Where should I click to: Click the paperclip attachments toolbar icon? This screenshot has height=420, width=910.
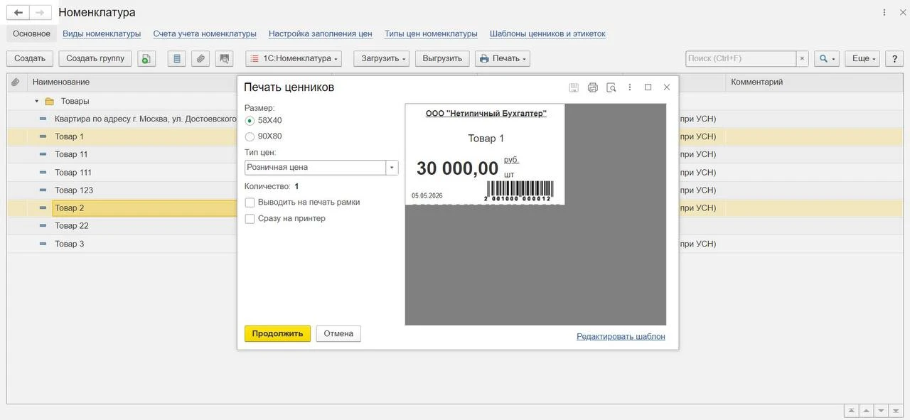(x=200, y=58)
